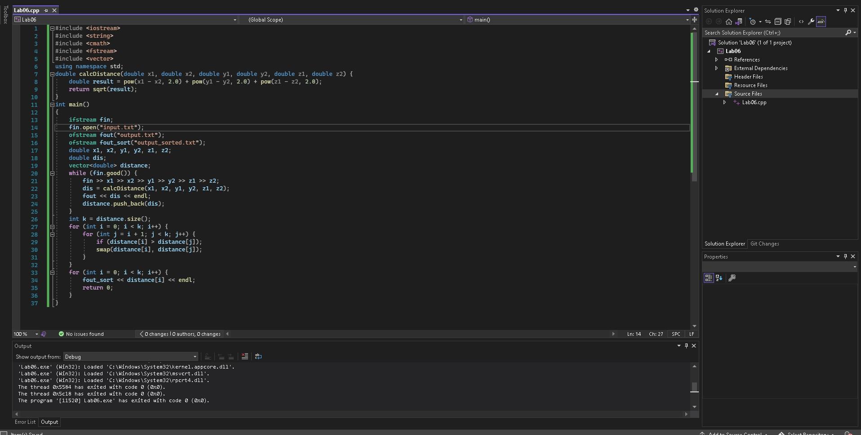Viewport: 861px width, 435px height.
Task: Switch to the Error List tab
Action: point(25,422)
